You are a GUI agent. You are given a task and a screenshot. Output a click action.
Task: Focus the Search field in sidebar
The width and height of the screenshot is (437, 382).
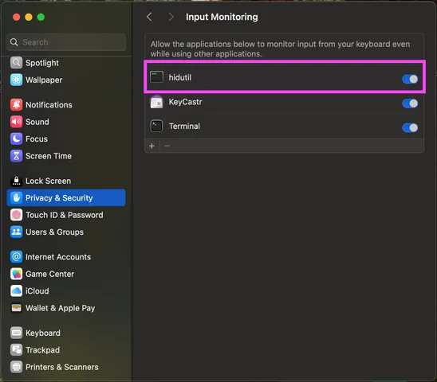[66, 42]
